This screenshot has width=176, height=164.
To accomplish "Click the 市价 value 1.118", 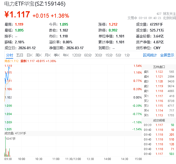I will tap(64, 36).
